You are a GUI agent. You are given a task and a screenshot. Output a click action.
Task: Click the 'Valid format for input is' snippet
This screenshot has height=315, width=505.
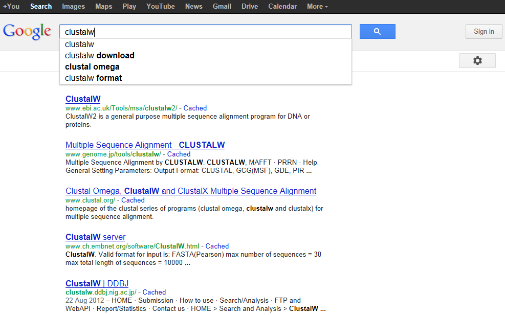click(193, 258)
